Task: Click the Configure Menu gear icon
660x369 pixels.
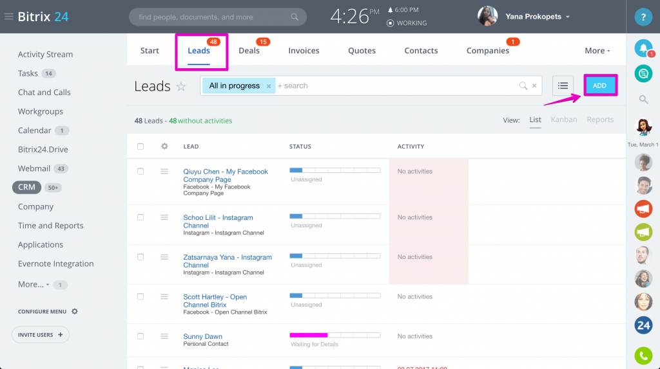Action: coord(75,312)
